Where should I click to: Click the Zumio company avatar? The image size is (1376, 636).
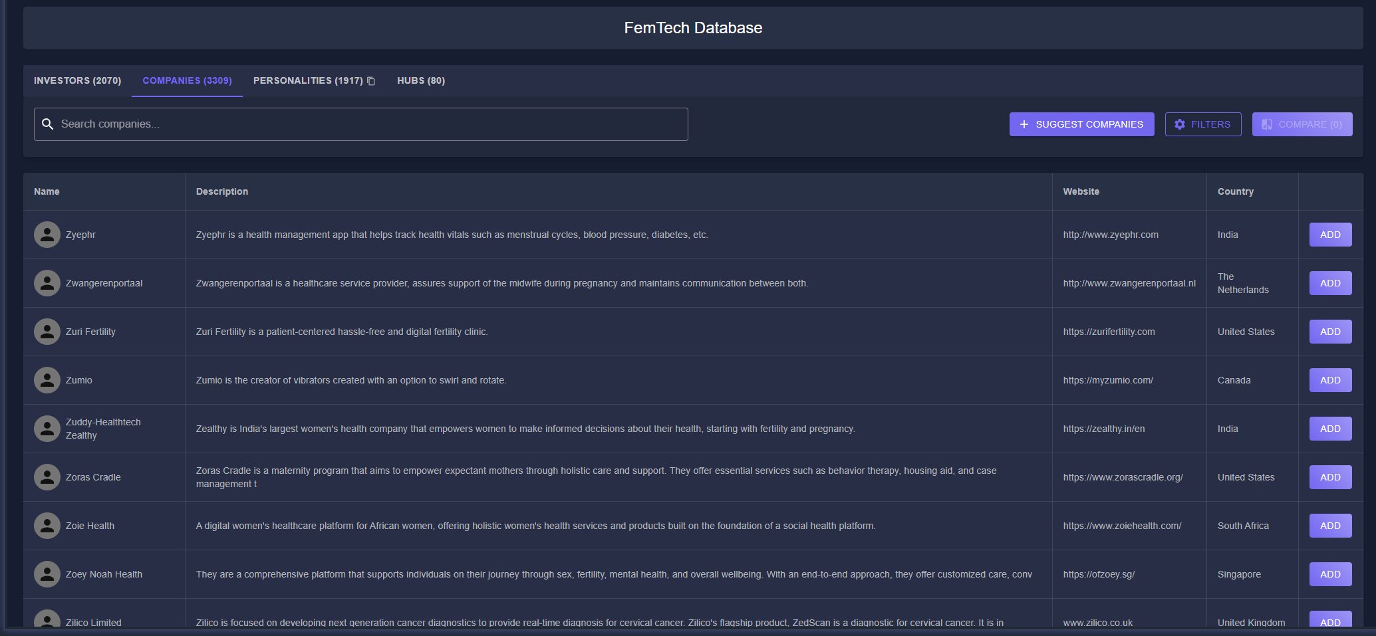(47, 380)
